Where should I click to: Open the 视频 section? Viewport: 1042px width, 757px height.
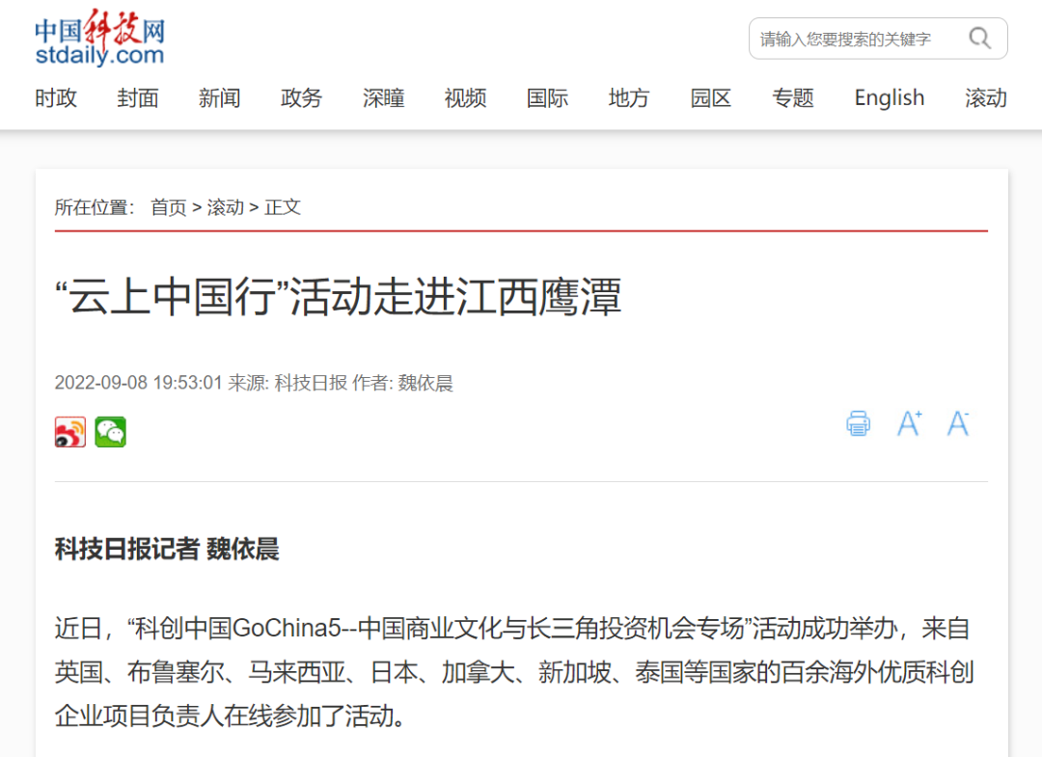465,98
